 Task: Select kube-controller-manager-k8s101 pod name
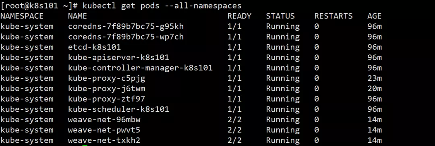coord(141,68)
